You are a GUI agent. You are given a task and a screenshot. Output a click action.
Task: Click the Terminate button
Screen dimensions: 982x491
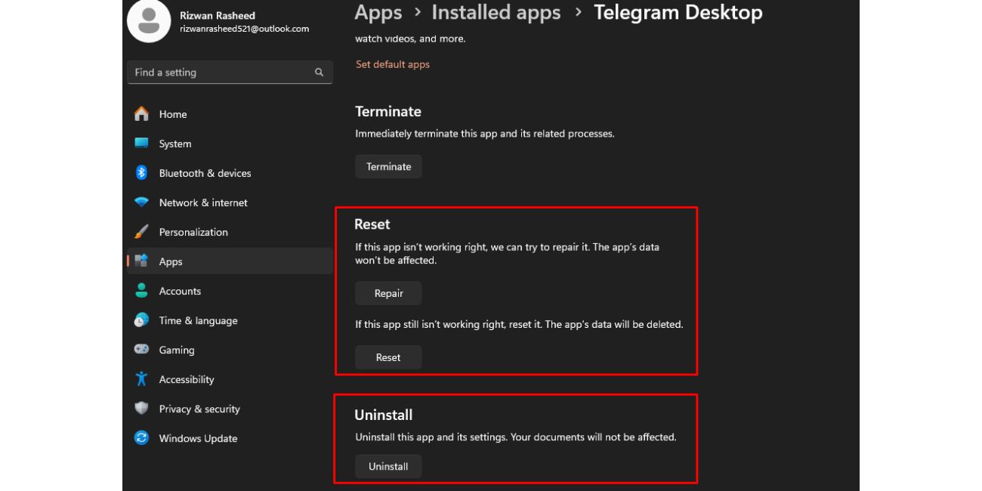388,166
